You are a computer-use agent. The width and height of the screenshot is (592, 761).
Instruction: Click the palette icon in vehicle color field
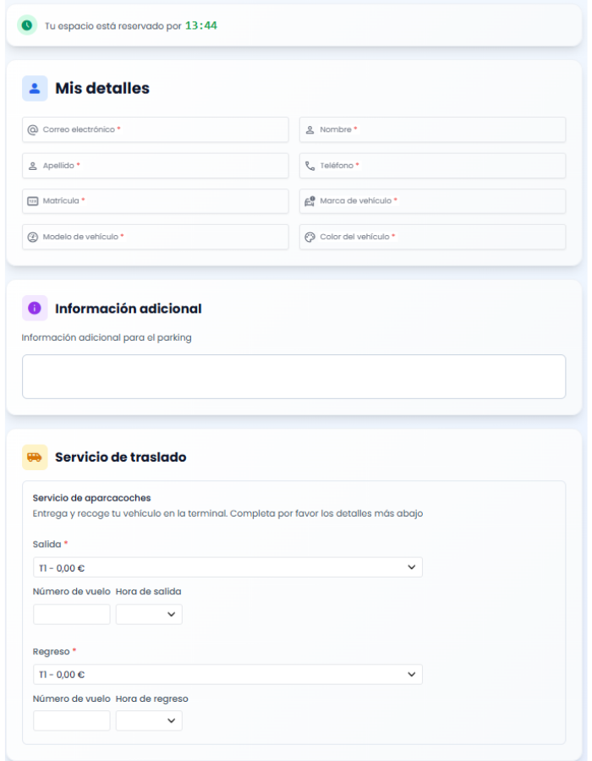(310, 237)
